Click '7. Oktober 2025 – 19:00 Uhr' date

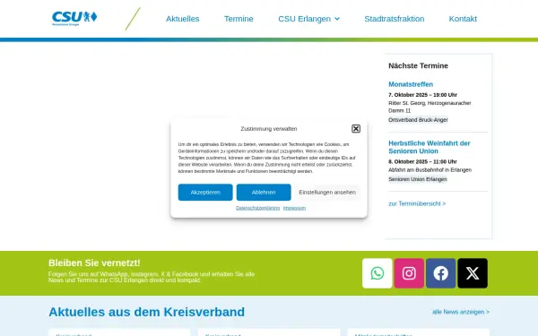(x=422, y=95)
